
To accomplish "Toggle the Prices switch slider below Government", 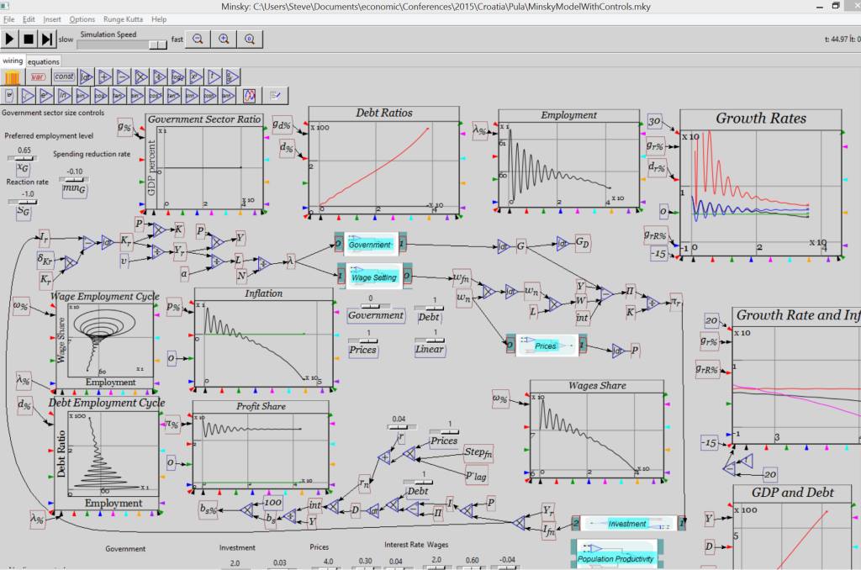I will [367, 341].
